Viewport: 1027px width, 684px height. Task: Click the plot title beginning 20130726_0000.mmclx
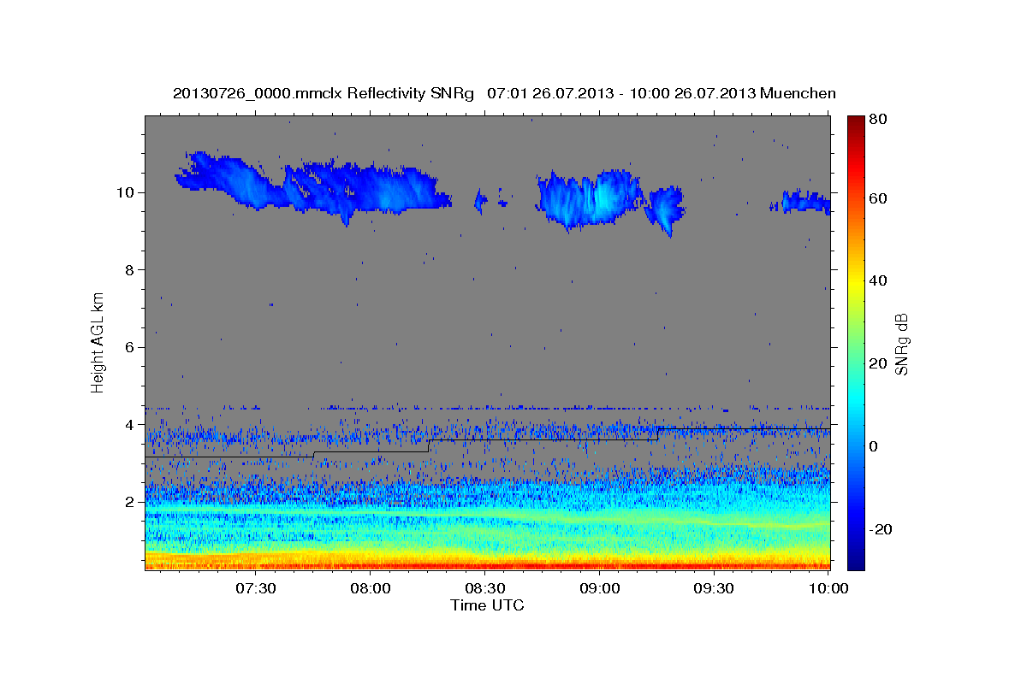(504, 93)
